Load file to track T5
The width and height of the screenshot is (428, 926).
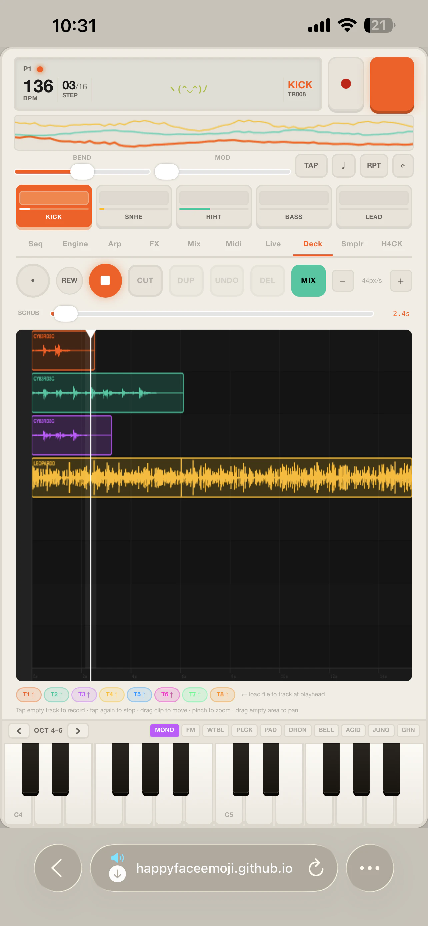[x=139, y=695]
